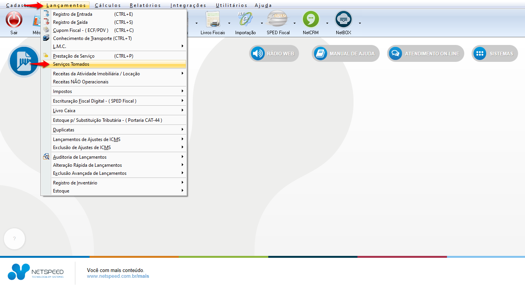Click the Cupom Fiscal menu icon
The image size is (525, 287).
(x=47, y=30)
